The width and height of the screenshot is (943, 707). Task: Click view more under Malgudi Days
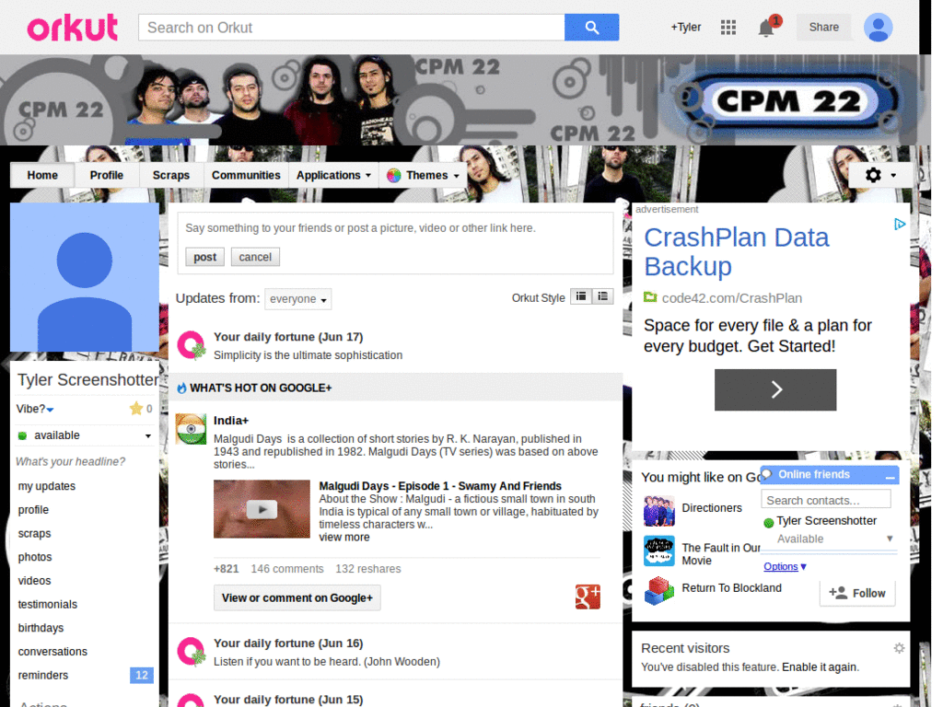coord(344,538)
